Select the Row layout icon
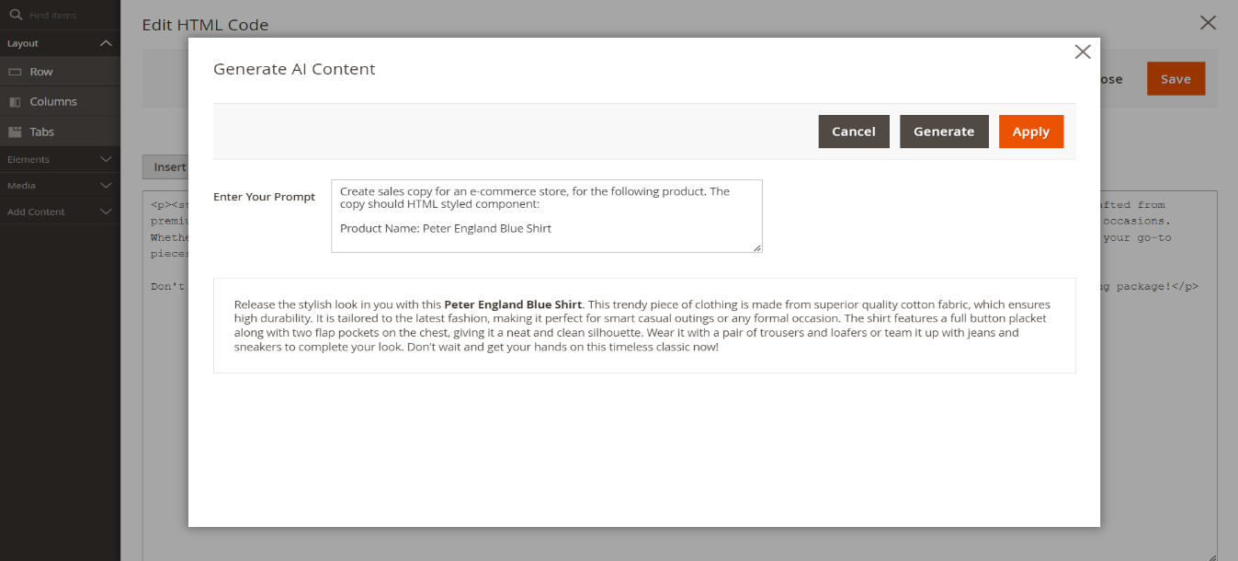This screenshot has width=1238, height=561. (x=15, y=72)
